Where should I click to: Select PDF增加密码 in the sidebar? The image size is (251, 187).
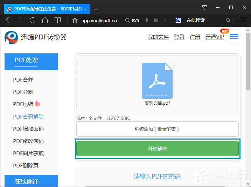[x=28, y=129]
